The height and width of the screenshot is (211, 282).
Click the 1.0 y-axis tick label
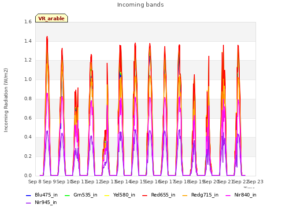28,79
